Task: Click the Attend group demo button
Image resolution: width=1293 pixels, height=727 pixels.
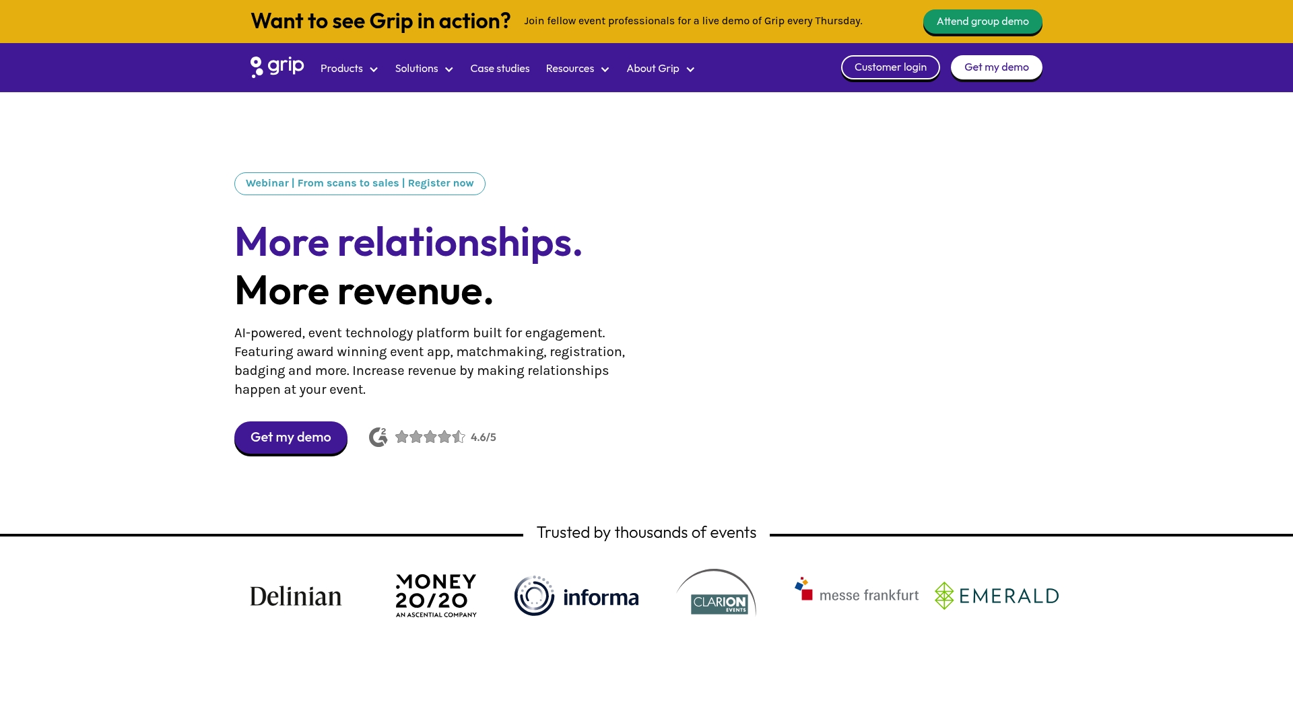Action: (x=982, y=22)
